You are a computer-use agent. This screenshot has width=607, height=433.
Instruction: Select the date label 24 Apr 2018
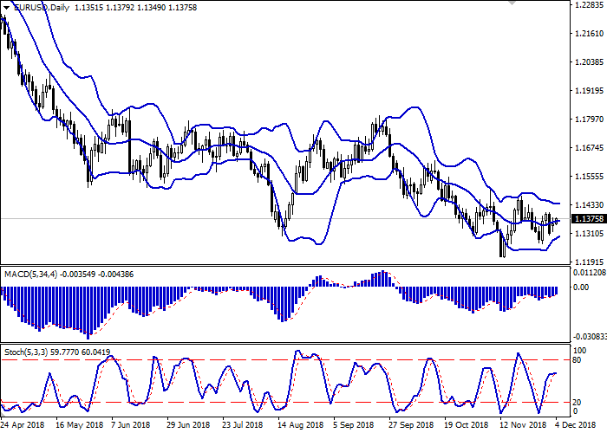tap(23, 425)
